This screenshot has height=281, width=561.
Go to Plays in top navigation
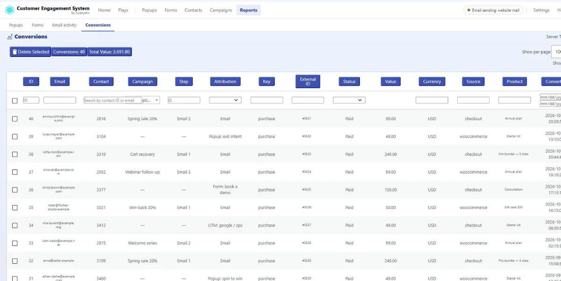click(123, 10)
